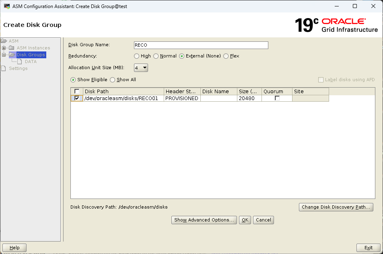Click the Size column header

pos(249,92)
